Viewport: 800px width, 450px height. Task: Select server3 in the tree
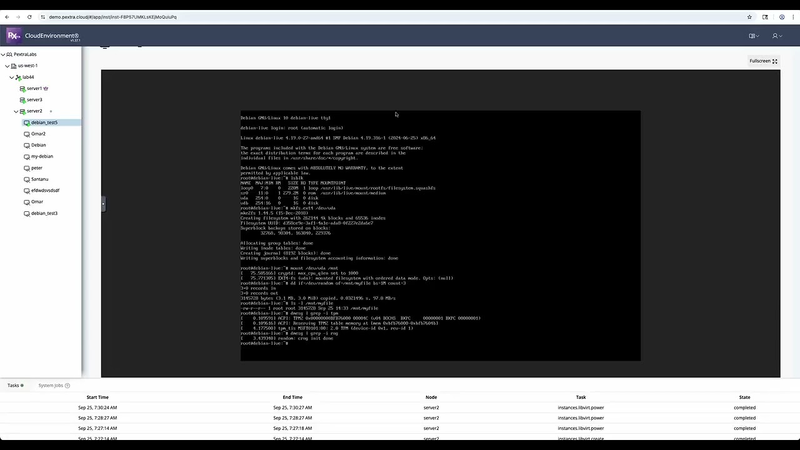coord(34,100)
